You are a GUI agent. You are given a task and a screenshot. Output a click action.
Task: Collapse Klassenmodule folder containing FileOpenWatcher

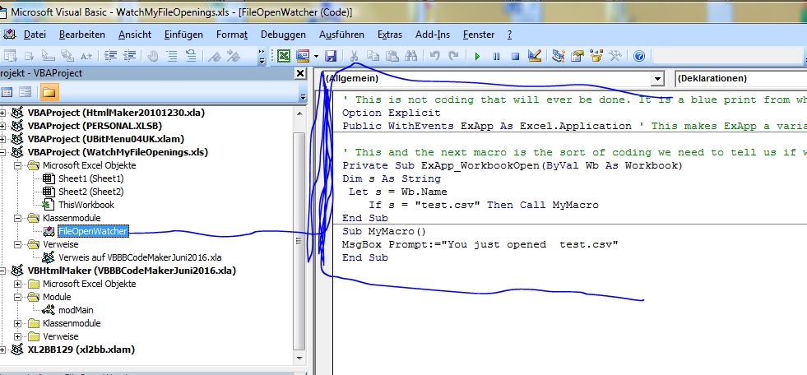coord(18,218)
